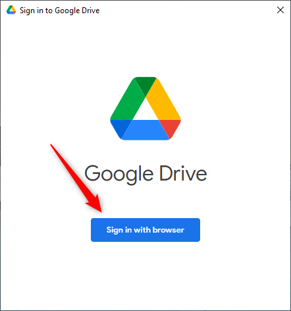
Task: Click the Sign in to Google Drive title text
Action: (59, 11)
